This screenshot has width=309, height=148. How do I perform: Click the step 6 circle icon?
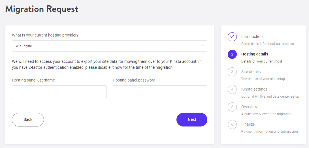tap(232, 124)
